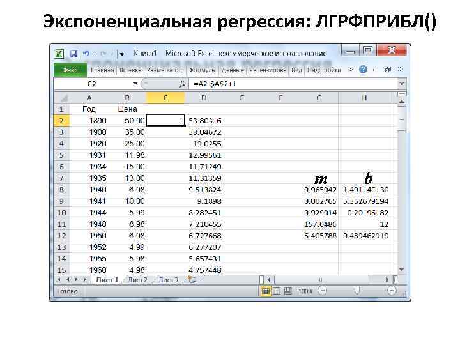Click the first sheet navigation arrow

58,280
